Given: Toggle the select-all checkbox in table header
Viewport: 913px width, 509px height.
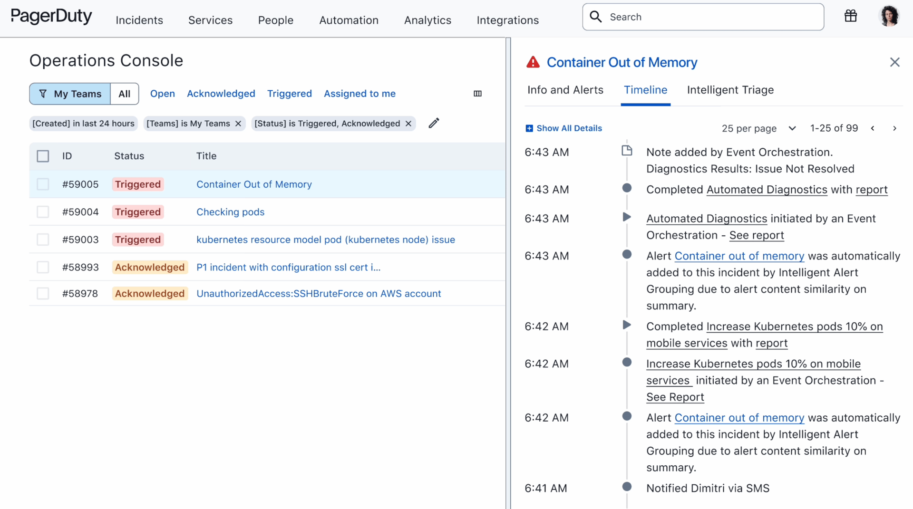Looking at the screenshot, I should (x=43, y=156).
